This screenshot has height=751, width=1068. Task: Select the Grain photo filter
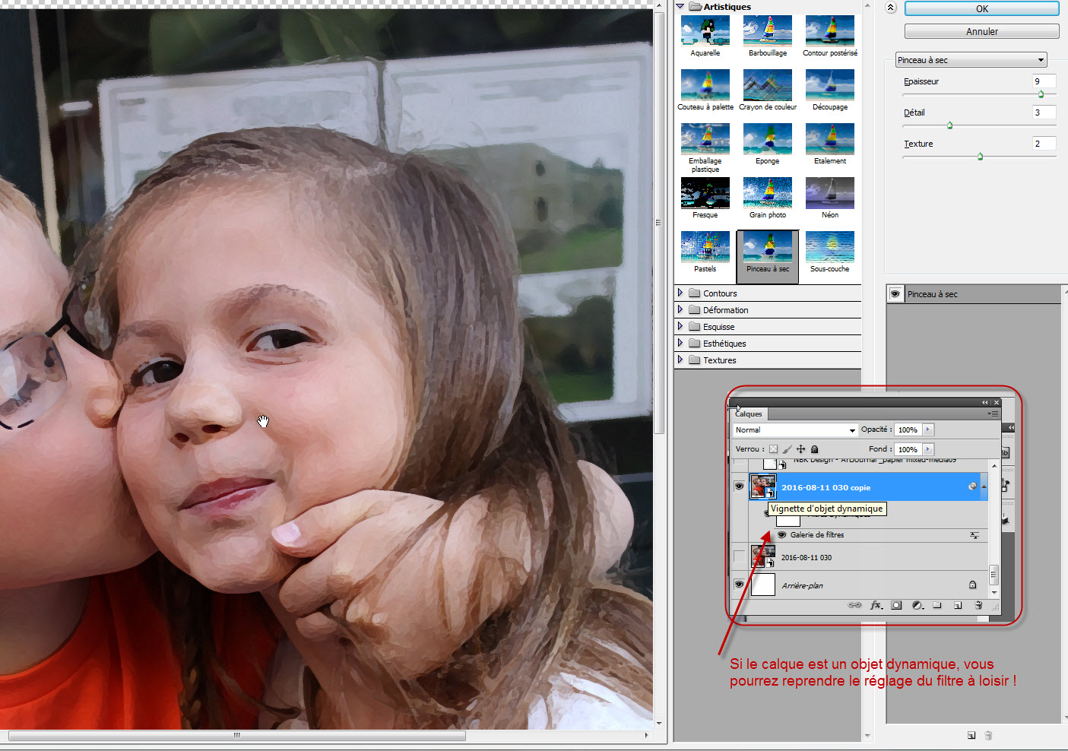(768, 193)
